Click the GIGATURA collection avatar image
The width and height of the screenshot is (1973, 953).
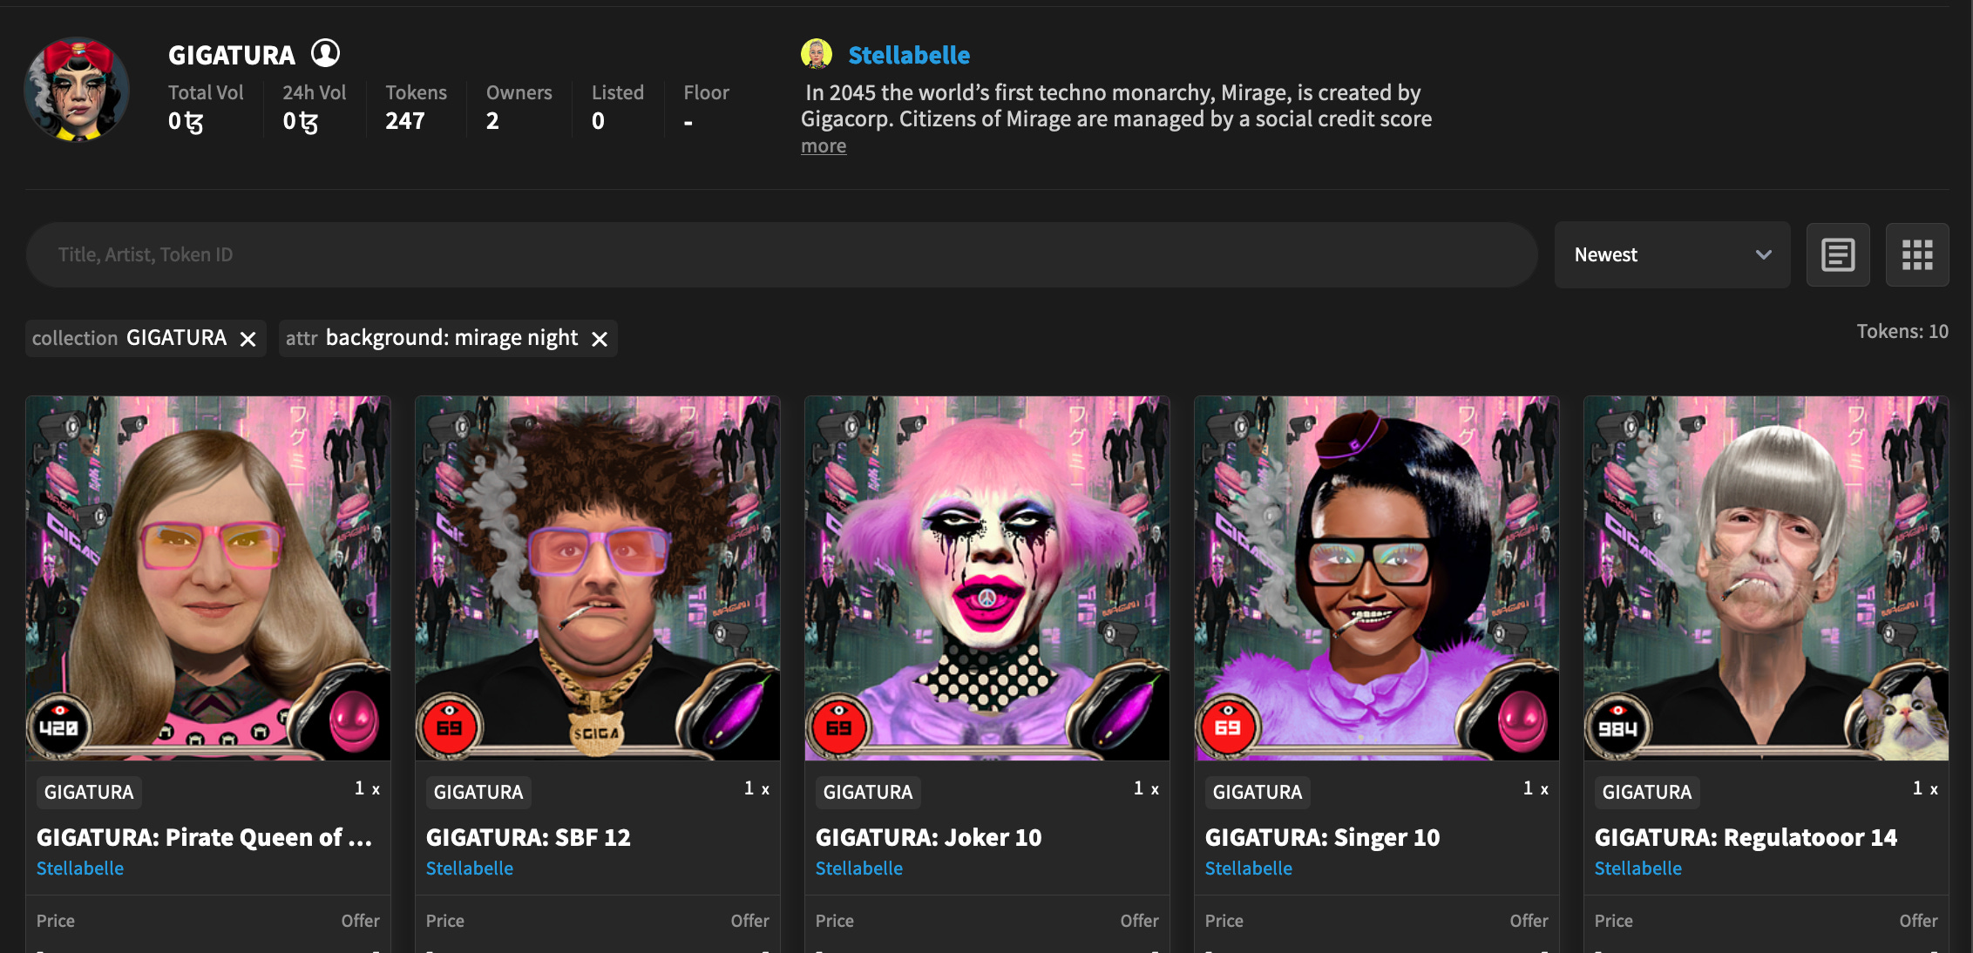(77, 90)
